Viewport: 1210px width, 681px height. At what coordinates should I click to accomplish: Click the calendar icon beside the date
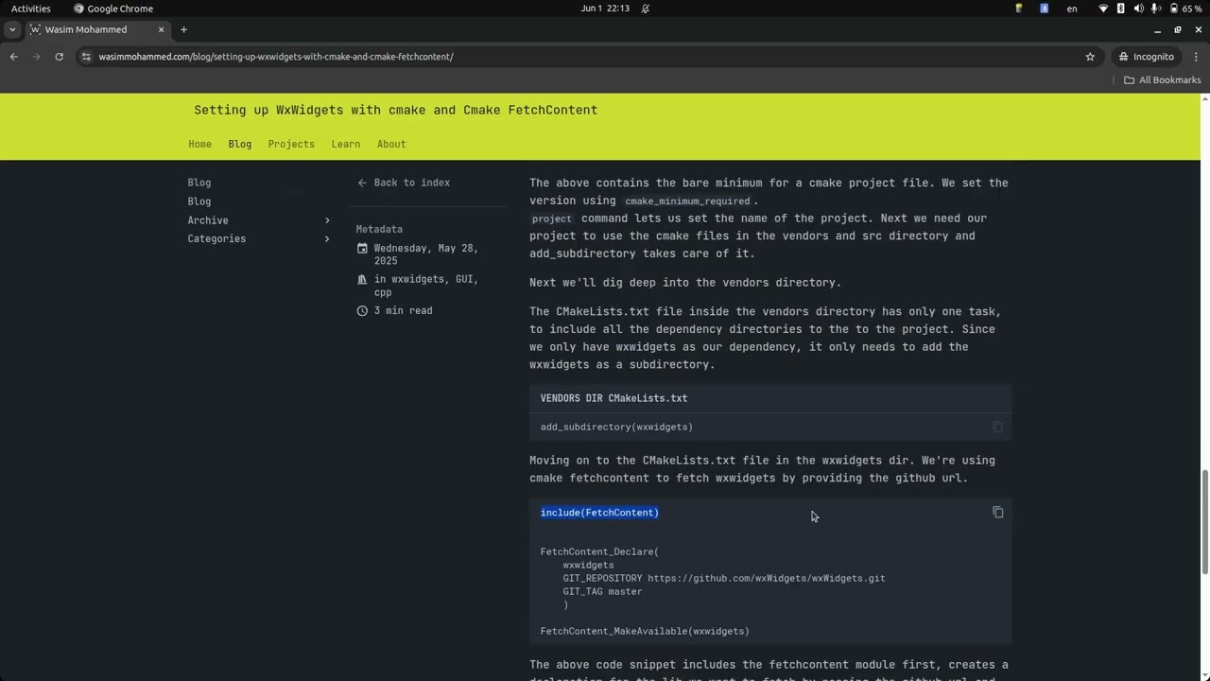point(362,249)
